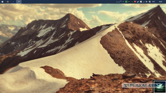This screenshot has height=93, width=166.
Task: Open the volume speaker control
Action: 147,2
